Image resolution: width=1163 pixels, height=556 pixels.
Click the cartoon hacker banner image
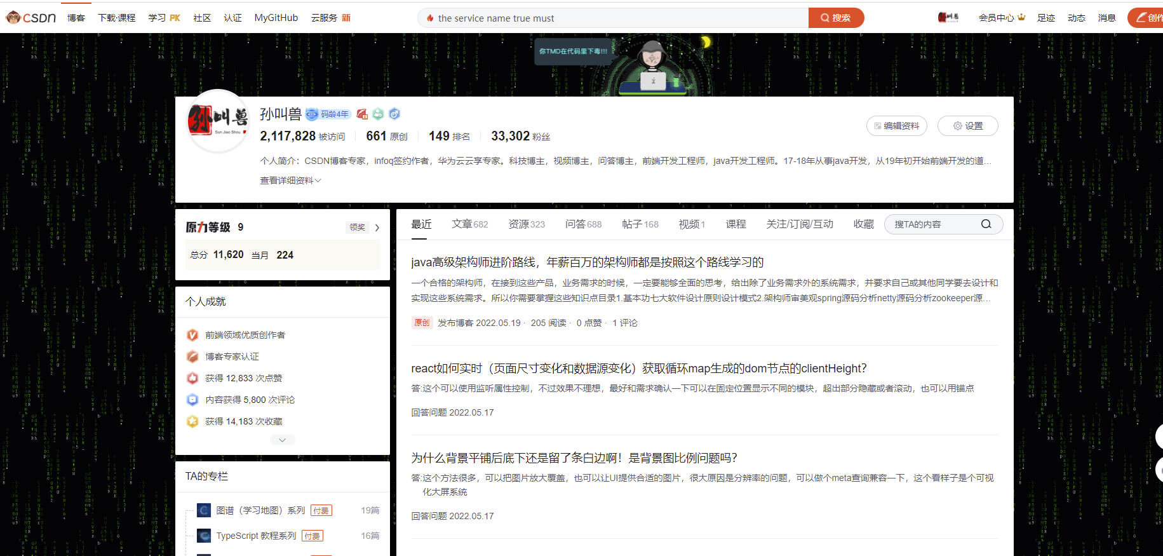tap(653, 67)
